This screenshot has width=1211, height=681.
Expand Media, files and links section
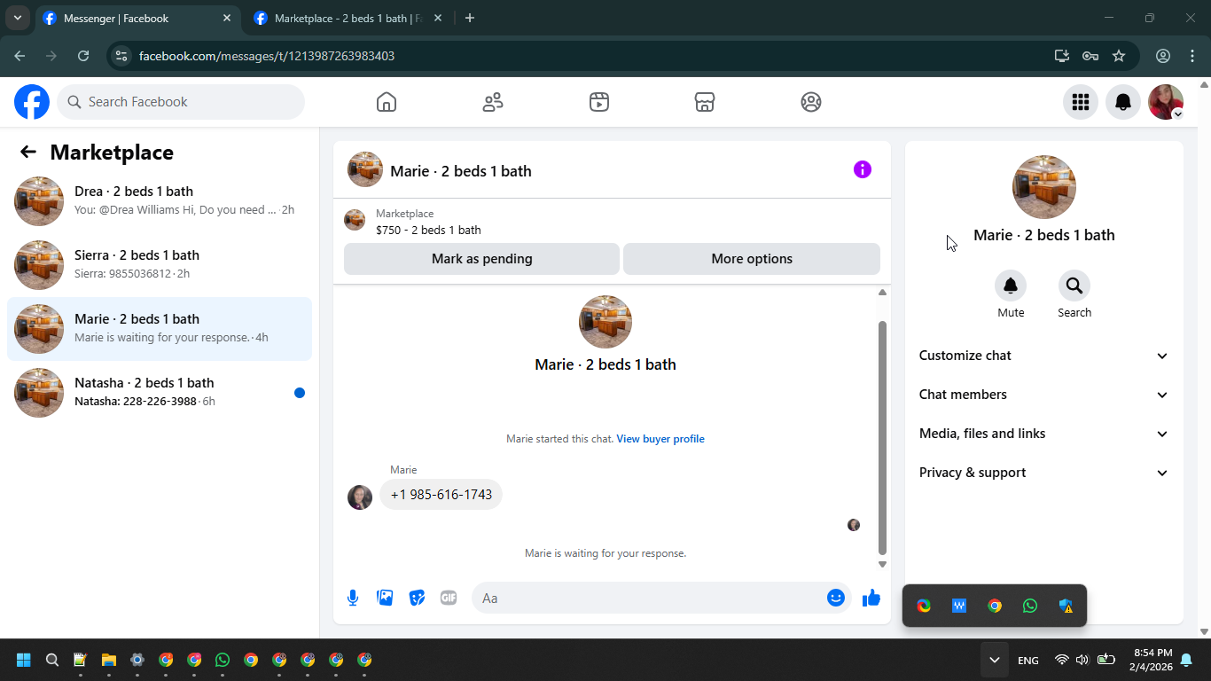click(x=1044, y=434)
